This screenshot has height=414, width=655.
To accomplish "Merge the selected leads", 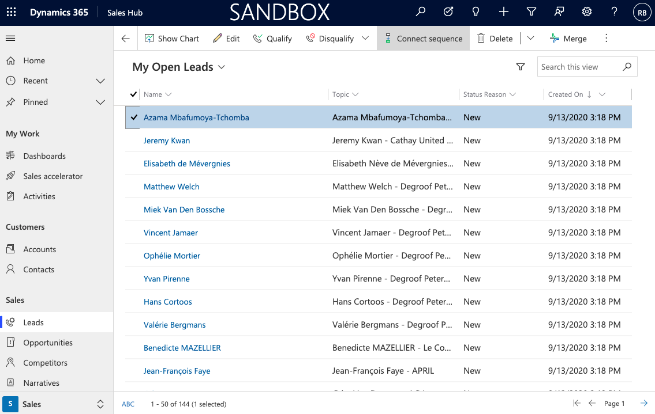I will tap(568, 39).
